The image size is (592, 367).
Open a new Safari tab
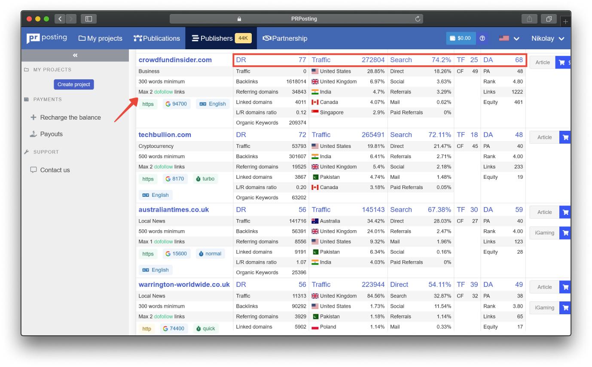coord(565,21)
